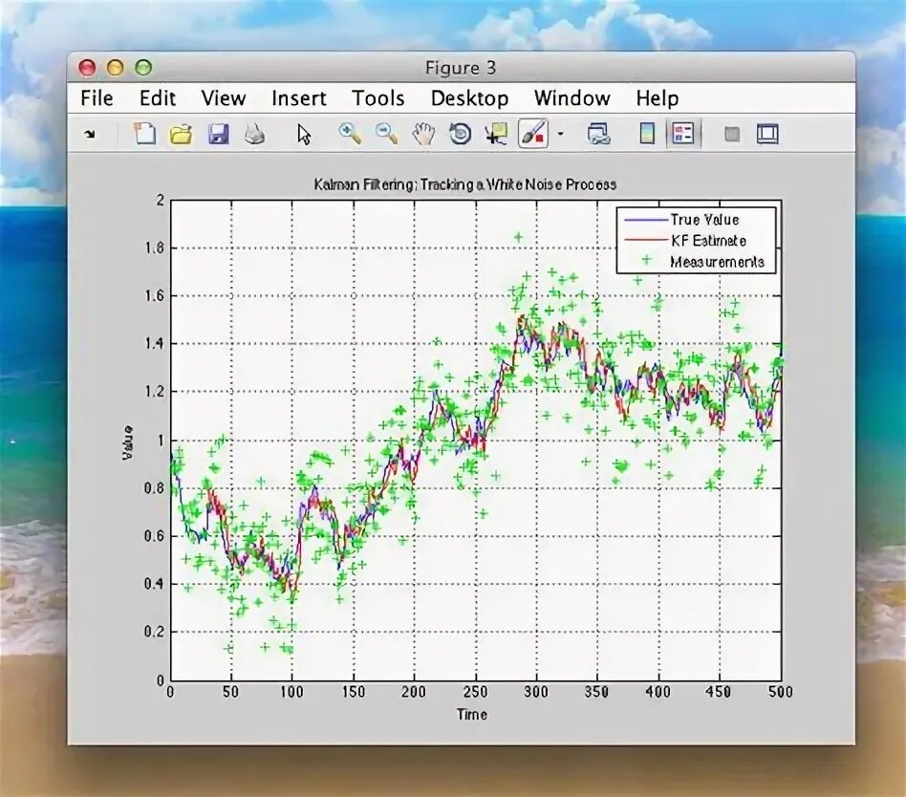Toggle the Insert Legend toolbar button
Viewport: 906px width, 797px height.
(x=683, y=134)
